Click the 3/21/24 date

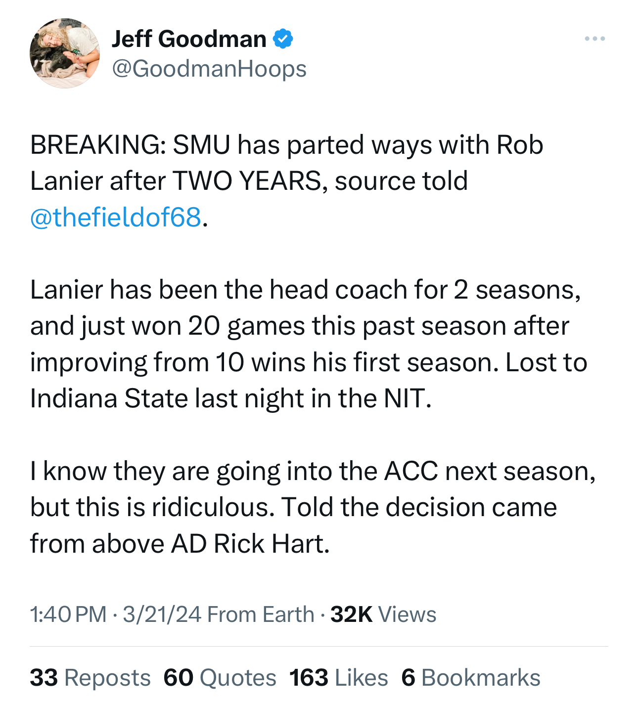tap(162, 614)
